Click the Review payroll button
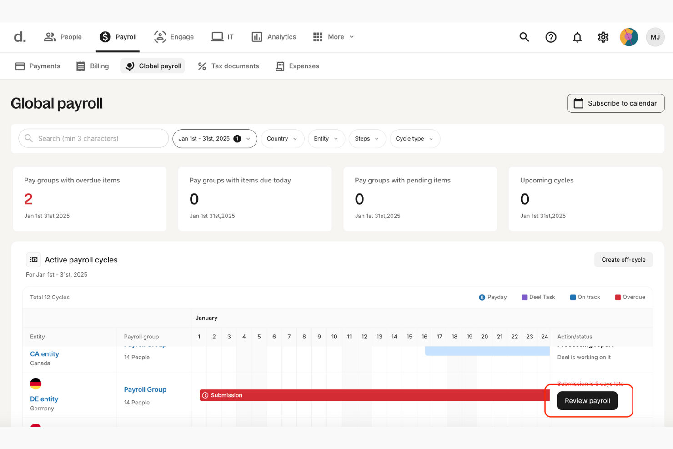Image resolution: width=673 pixels, height=449 pixels. [588, 401]
